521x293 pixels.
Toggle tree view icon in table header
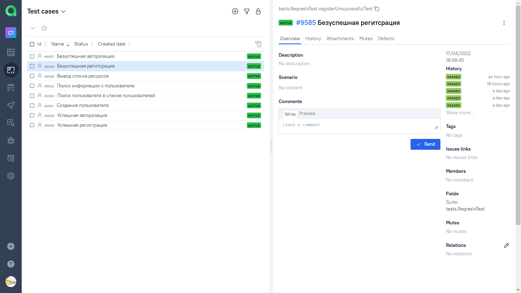click(x=258, y=44)
